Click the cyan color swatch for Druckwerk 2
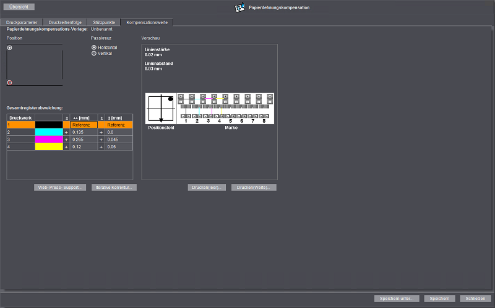The height and width of the screenshot is (308, 495). click(49, 132)
